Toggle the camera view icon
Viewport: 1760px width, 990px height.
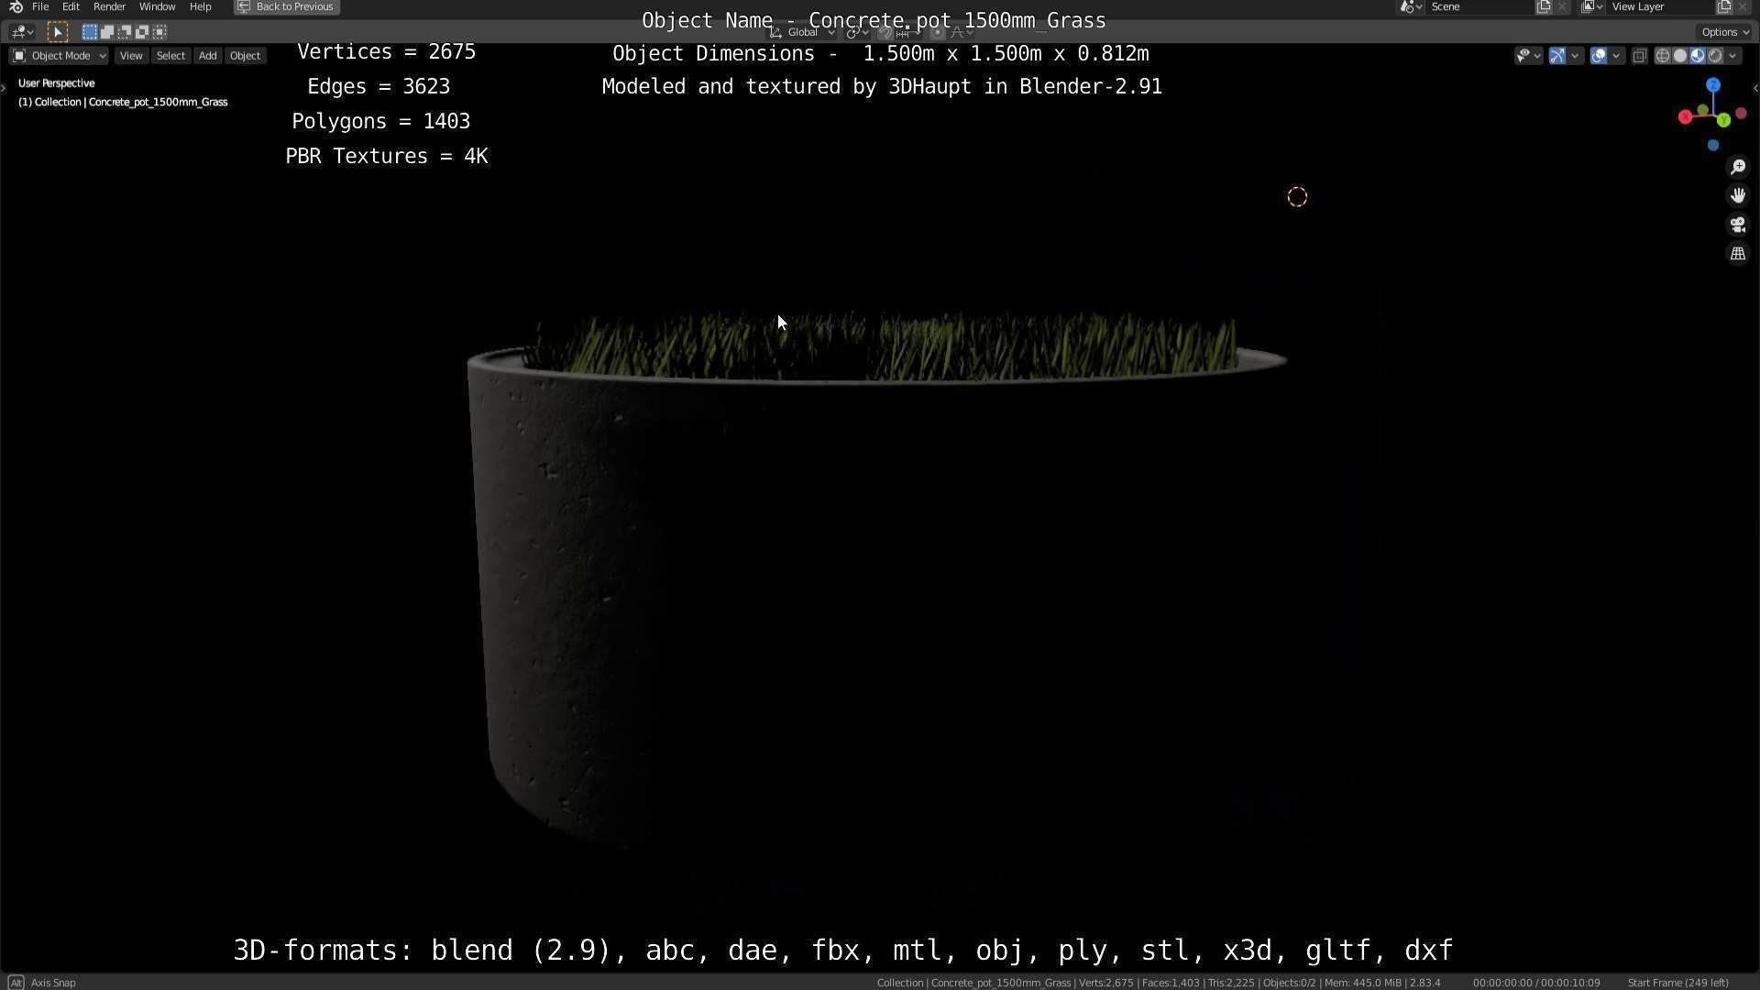(1738, 225)
